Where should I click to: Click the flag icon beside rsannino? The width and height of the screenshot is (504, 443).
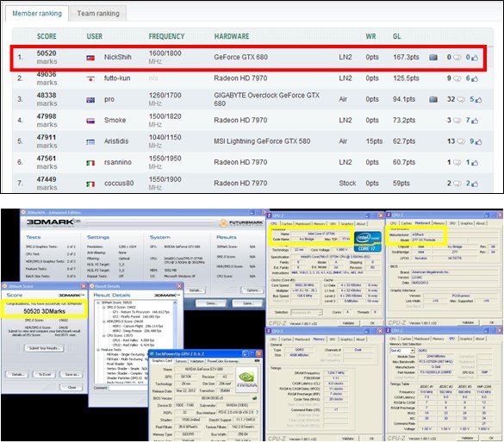[90, 163]
